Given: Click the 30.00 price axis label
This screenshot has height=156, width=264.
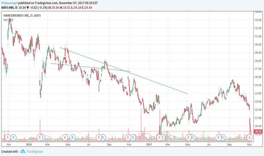Looking at the screenshot, I should point(258,45).
